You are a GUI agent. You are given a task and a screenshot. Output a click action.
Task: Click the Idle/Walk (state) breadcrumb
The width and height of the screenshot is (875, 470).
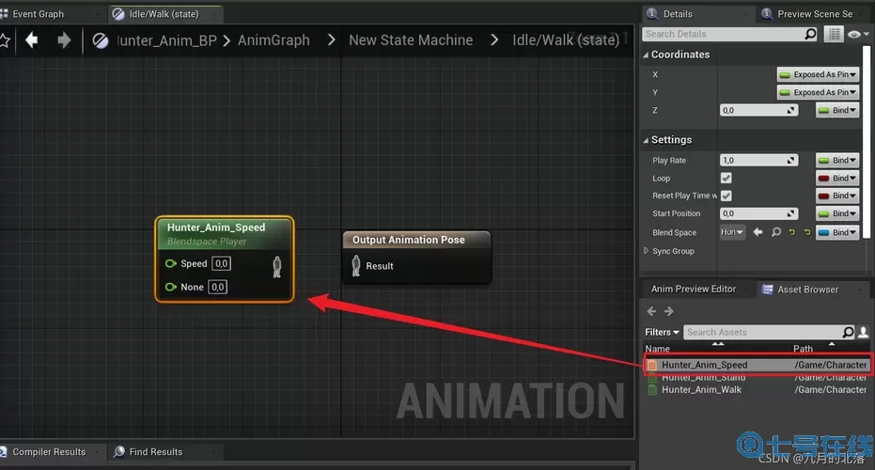(566, 40)
